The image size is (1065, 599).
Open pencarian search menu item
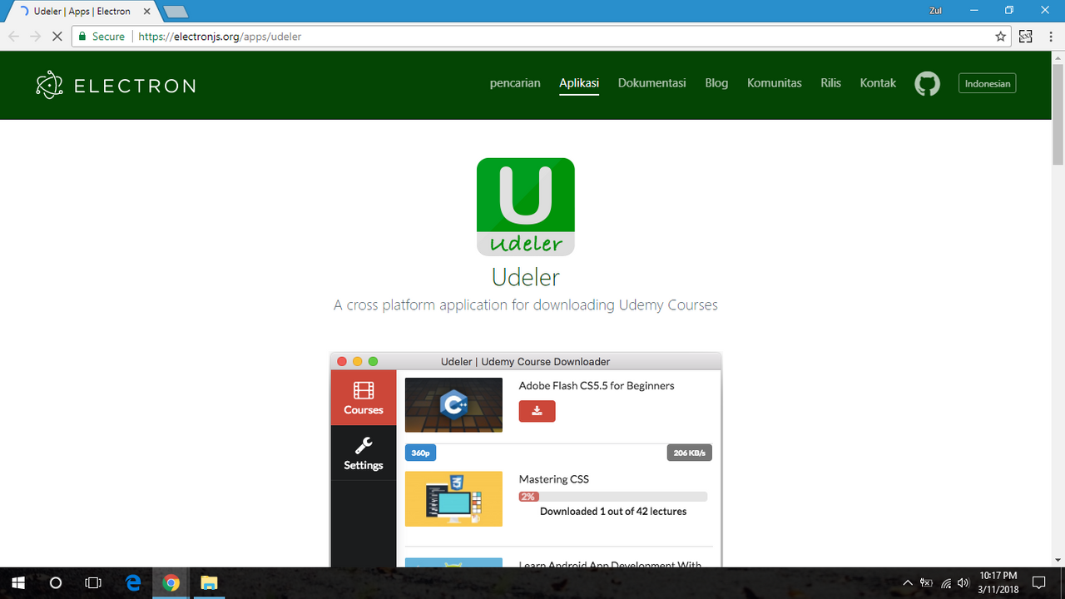515,83
